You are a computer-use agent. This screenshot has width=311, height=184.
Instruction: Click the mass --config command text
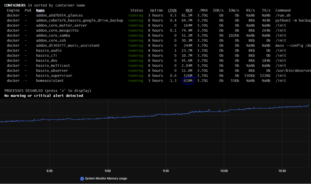(x=293, y=45)
